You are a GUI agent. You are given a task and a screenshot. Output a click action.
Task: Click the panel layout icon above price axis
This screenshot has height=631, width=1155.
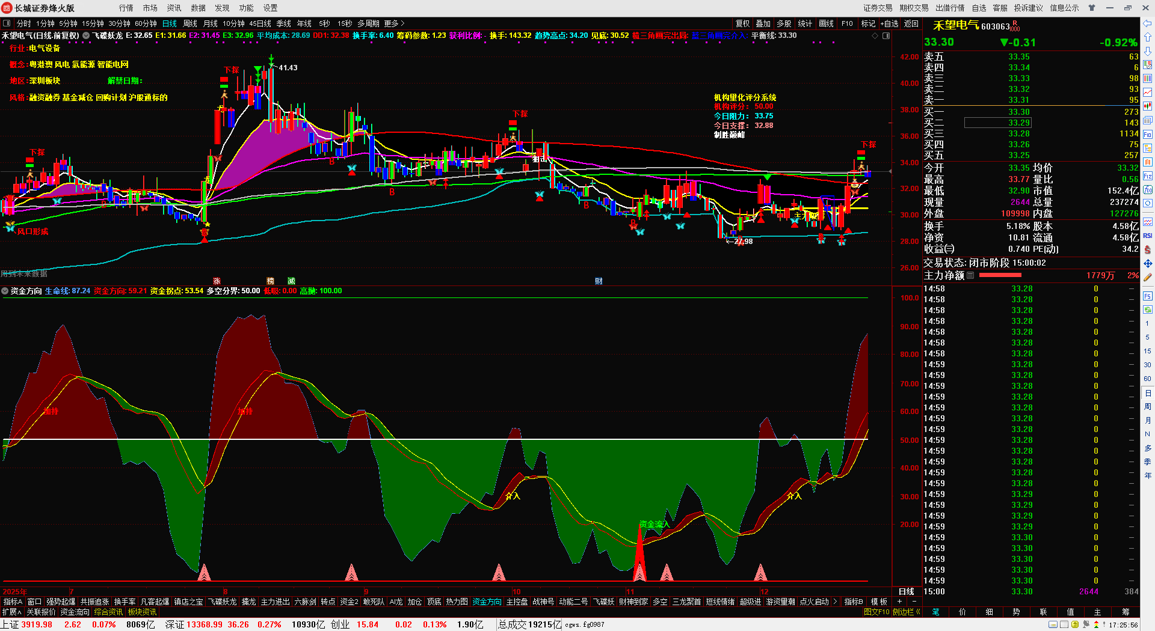886,36
